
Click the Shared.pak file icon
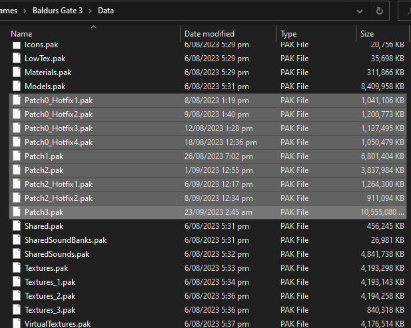(x=17, y=226)
